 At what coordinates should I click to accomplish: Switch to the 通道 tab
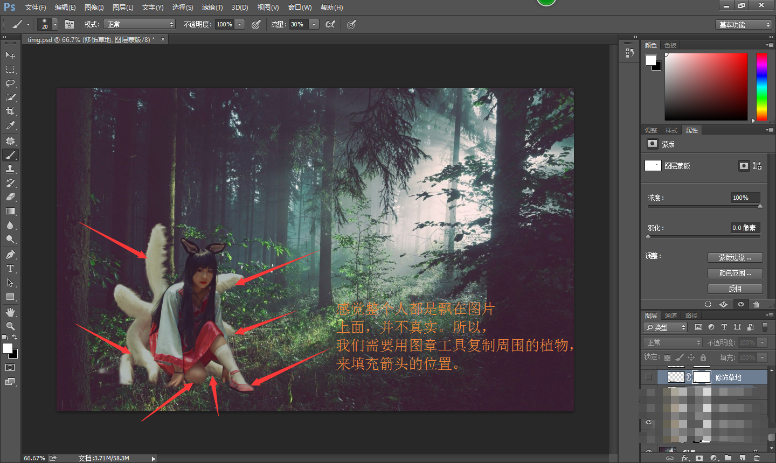tap(671, 315)
